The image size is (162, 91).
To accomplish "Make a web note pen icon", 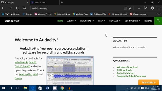I will [146, 8].
